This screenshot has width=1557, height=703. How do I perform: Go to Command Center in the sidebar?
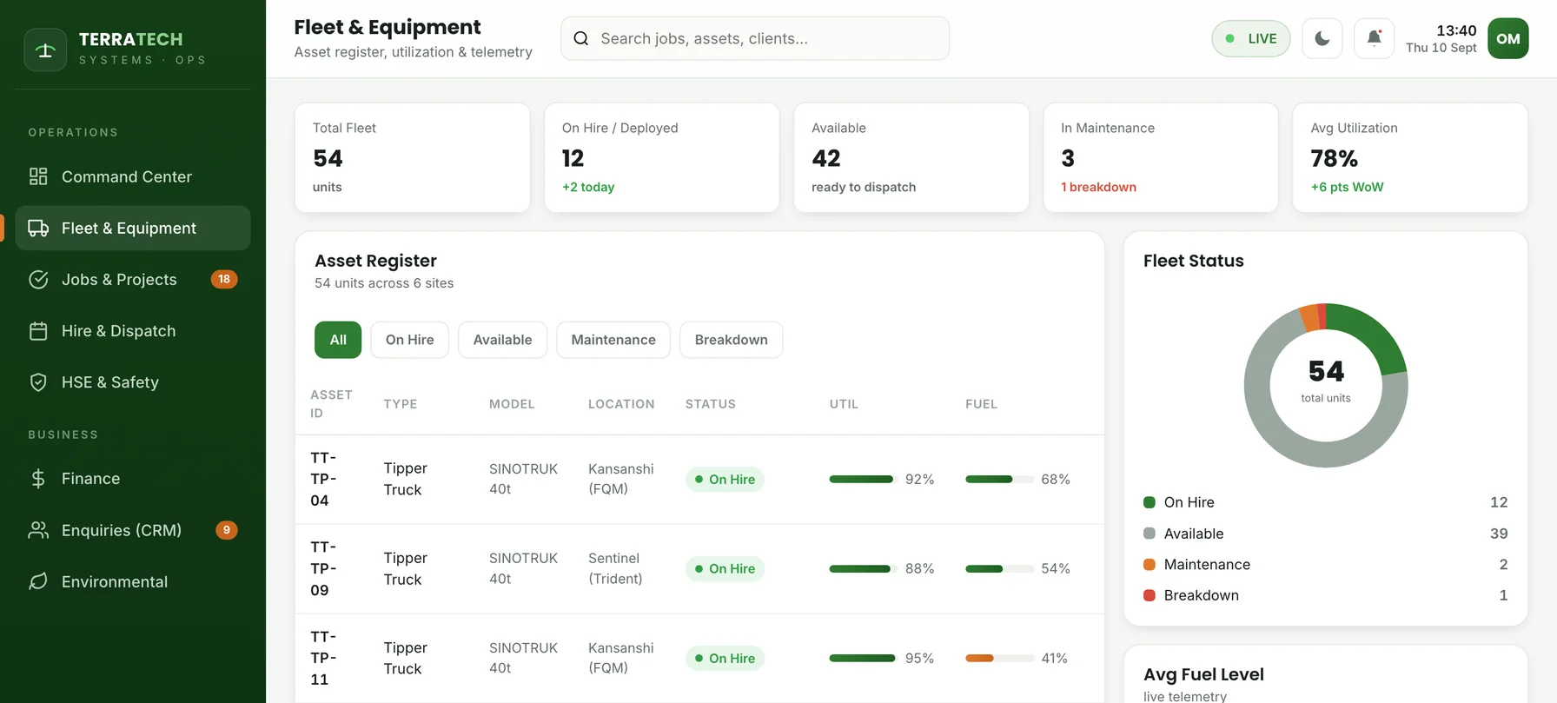133,176
